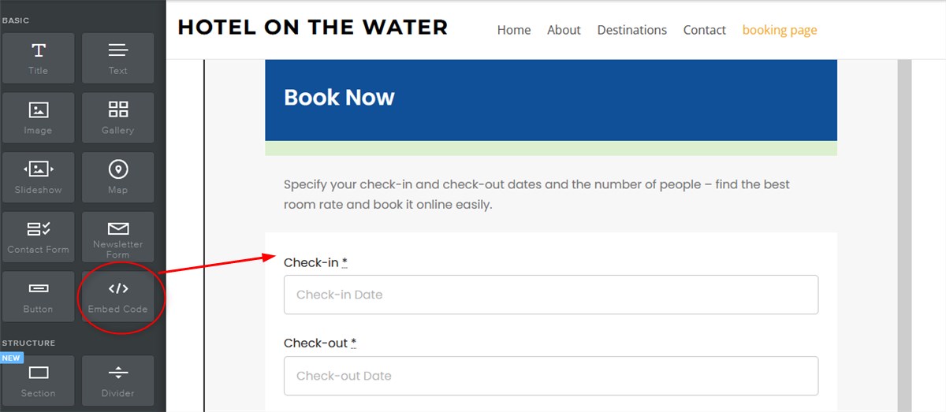946x412 pixels.
Task: Select the Button element
Action: click(x=38, y=296)
